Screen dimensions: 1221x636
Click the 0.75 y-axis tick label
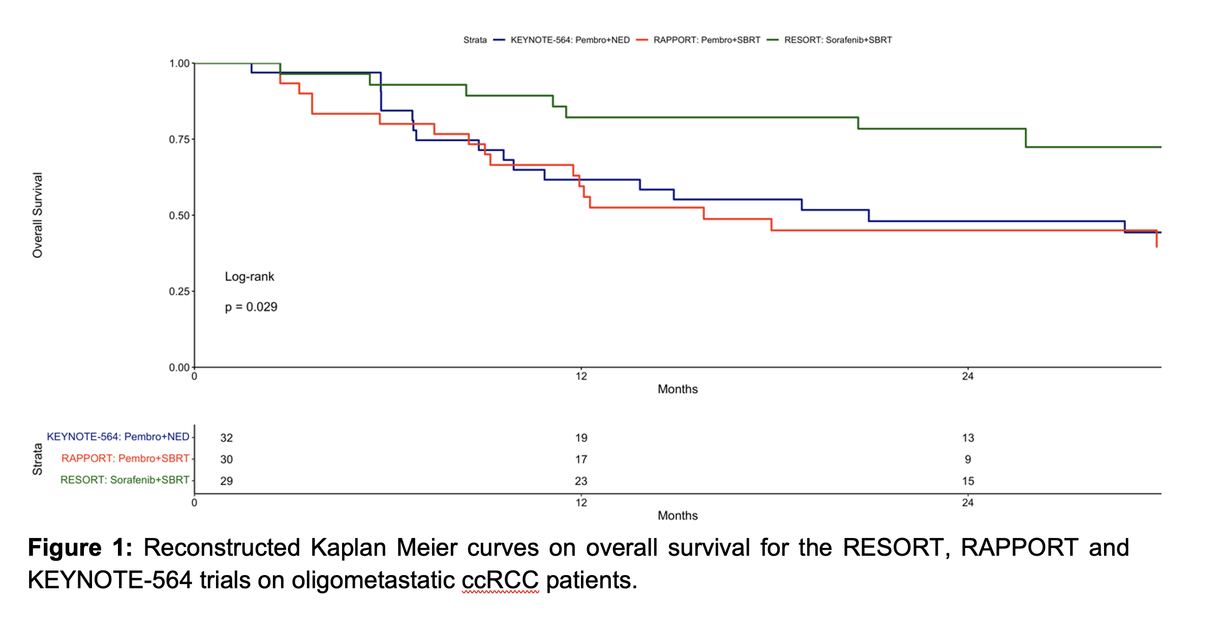click(x=179, y=140)
